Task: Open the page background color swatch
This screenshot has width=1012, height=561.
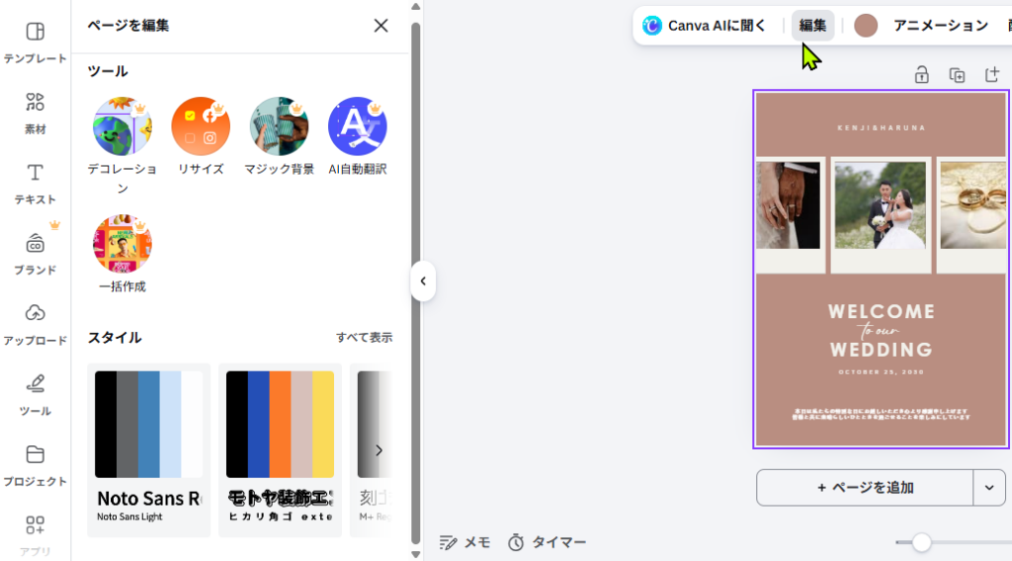Action: [x=866, y=25]
